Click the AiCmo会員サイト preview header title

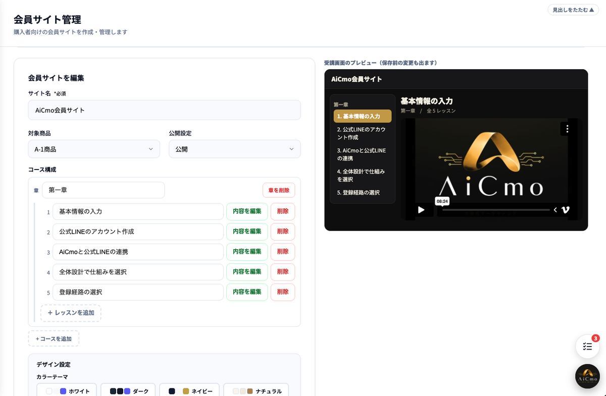(357, 79)
